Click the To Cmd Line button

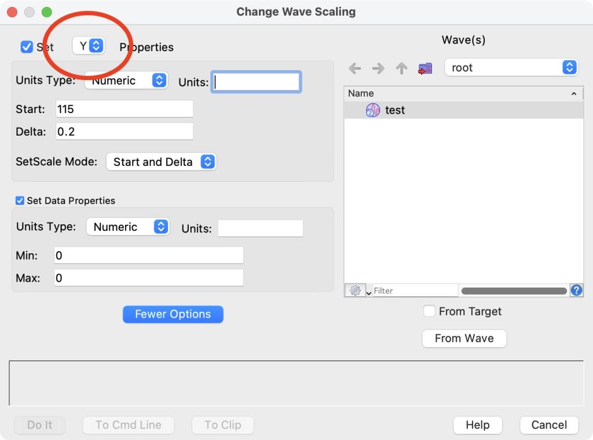128,425
